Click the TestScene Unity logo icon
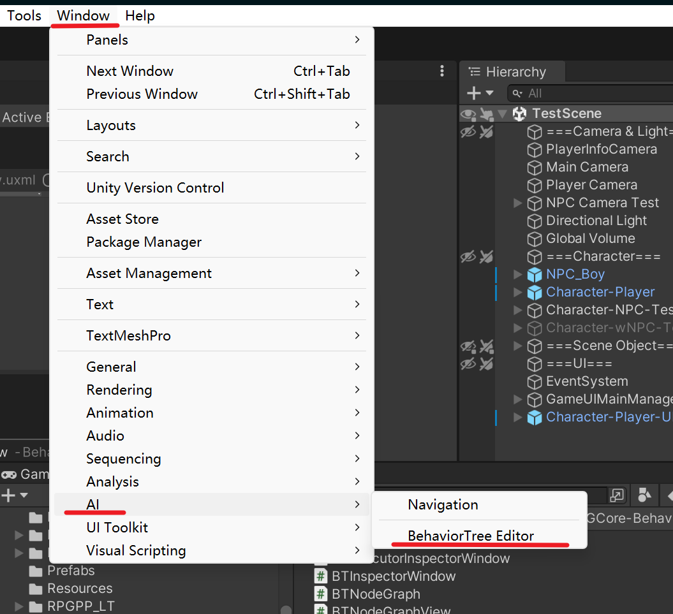Screen dimensions: 673x614 coord(520,113)
